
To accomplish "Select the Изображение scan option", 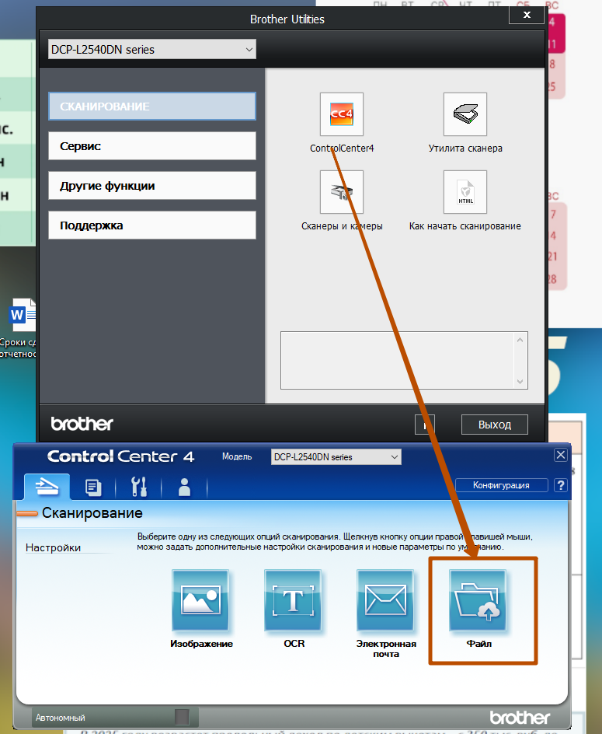I will [200, 600].
